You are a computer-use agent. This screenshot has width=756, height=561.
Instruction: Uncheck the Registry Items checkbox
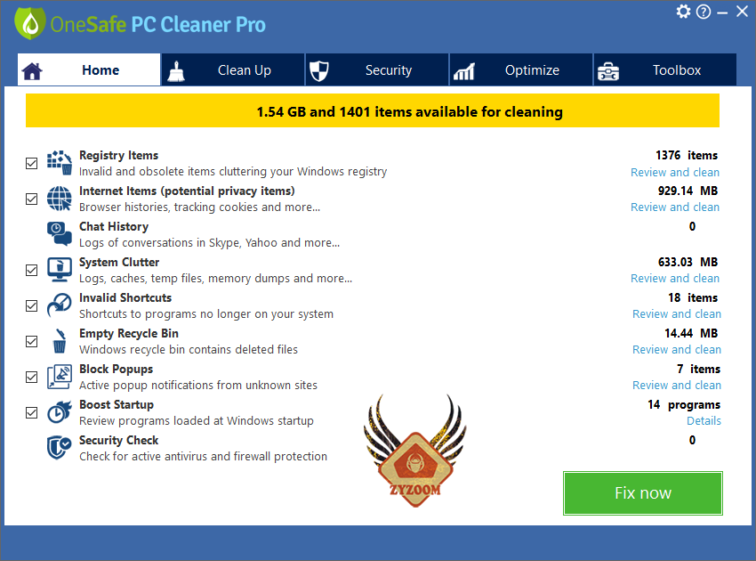click(x=31, y=163)
